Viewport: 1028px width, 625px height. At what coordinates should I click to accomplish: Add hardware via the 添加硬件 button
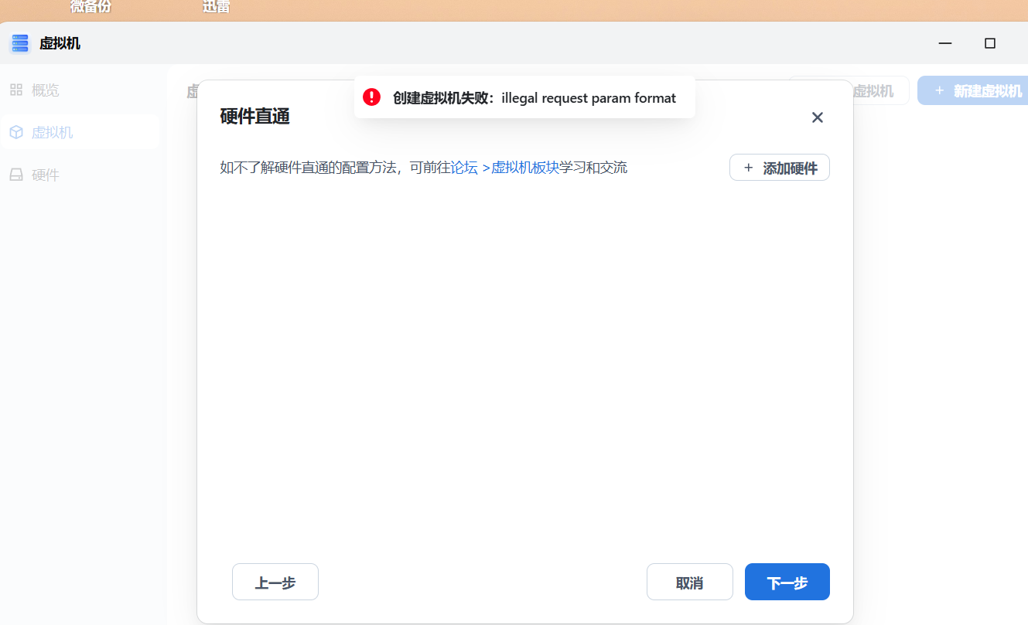779,168
